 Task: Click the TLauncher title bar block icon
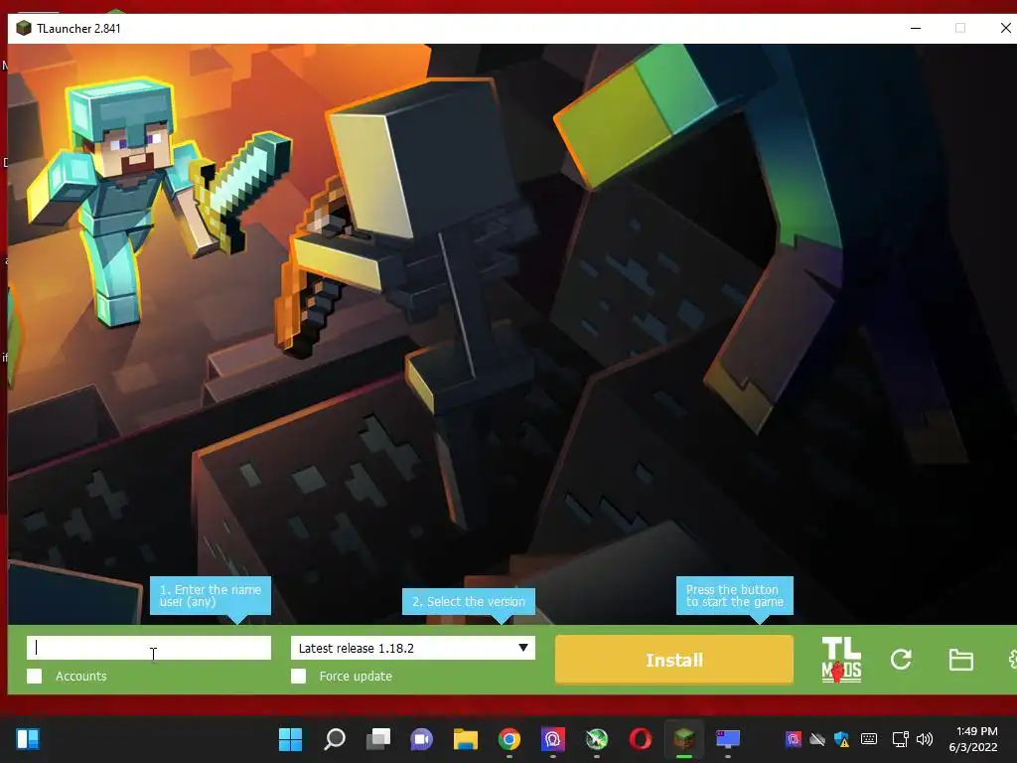click(24, 28)
